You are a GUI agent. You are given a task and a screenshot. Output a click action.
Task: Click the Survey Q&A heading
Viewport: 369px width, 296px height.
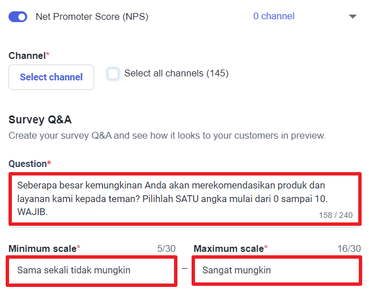pos(40,119)
